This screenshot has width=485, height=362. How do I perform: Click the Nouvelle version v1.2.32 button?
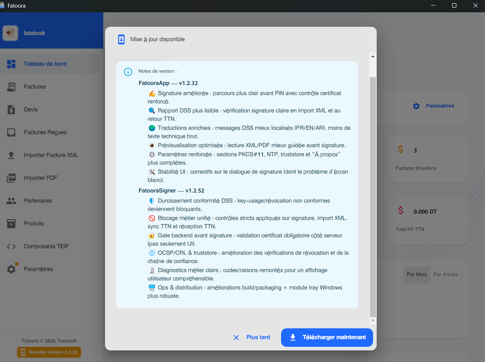tap(49, 352)
